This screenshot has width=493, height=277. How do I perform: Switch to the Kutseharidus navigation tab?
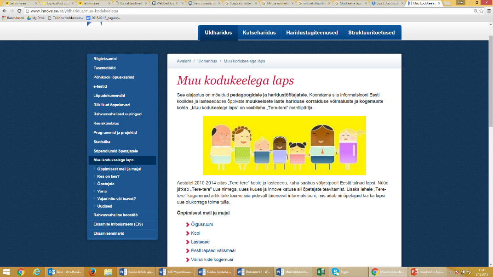pyautogui.click(x=259, y=33)
